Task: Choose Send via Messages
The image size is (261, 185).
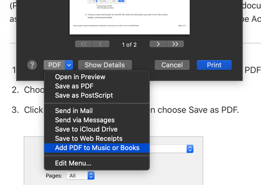Action: click(97, 120)
